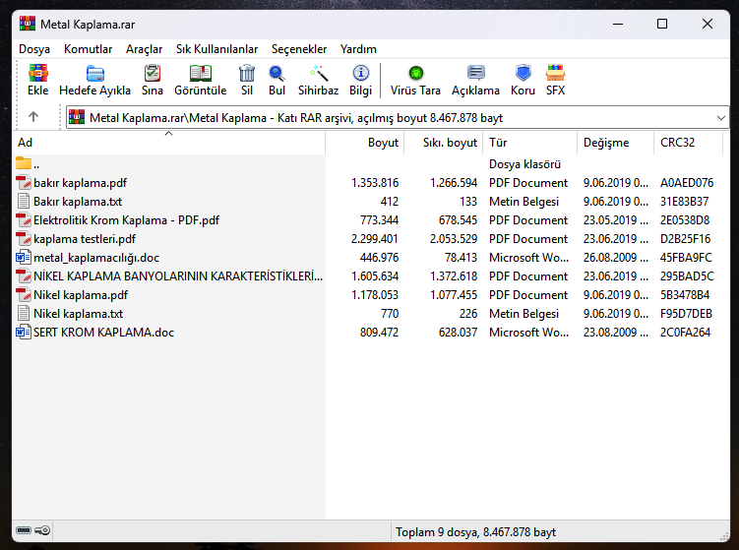Open the Komutlar menu
Viewport: 739px width, 550px height.
coord(89,49)
